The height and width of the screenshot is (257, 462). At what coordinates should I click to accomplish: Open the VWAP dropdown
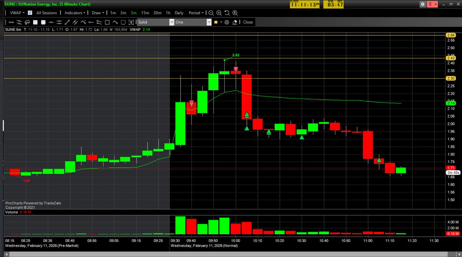coord(17,13)
